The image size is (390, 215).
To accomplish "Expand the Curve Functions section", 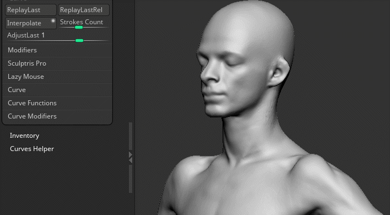I will click(57, 103).
